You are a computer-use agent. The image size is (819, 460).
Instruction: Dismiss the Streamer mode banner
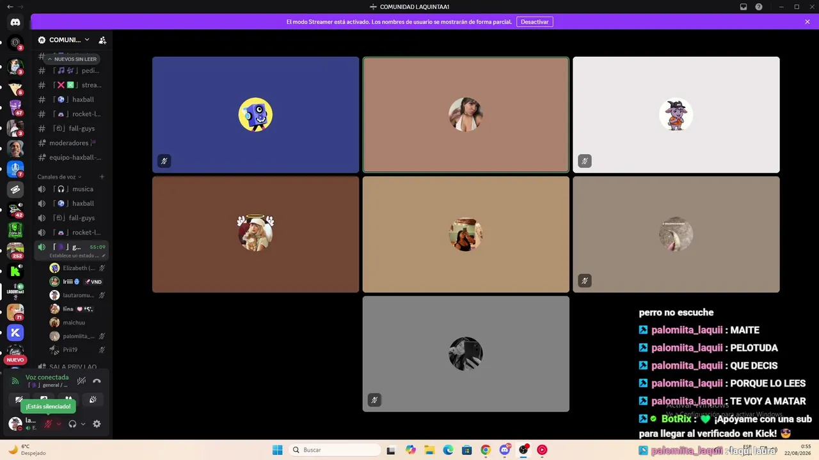(807, 22)
